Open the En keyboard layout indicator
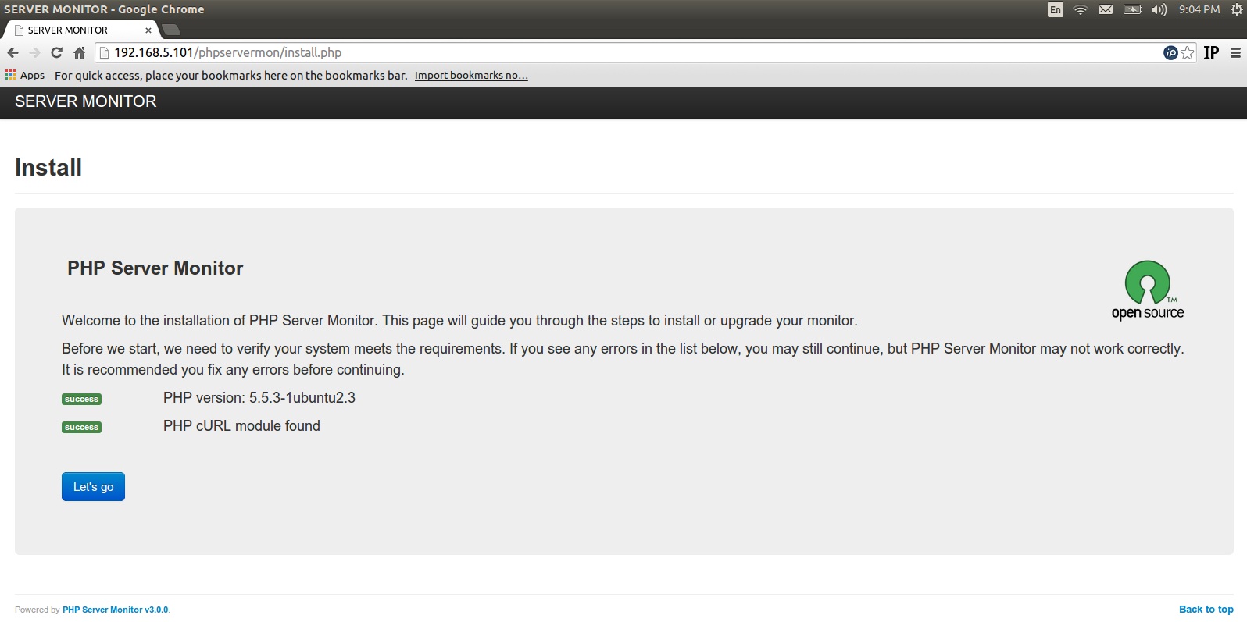 (x=1056, y=10)
